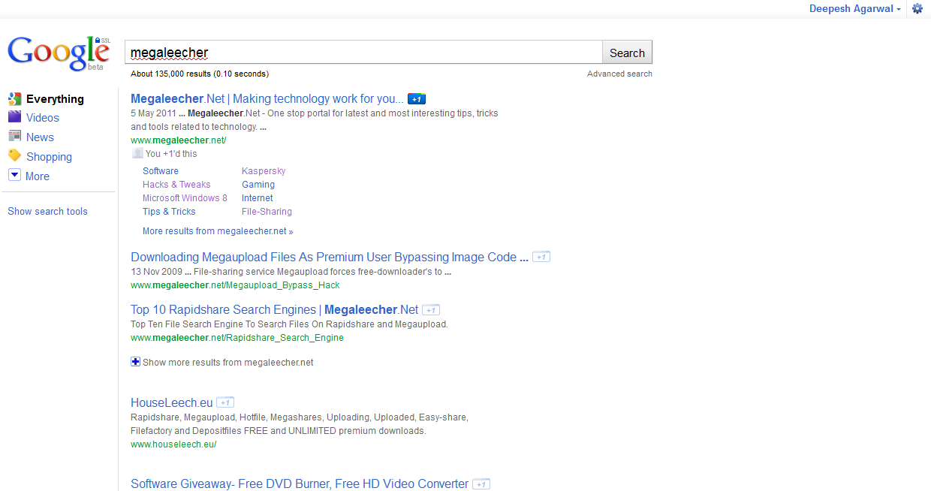Open 'More results from megaleecher.net »'

[218, 231]
